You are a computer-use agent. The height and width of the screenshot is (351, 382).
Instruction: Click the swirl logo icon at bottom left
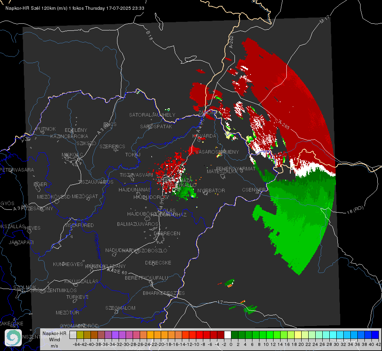pos(13,337)
